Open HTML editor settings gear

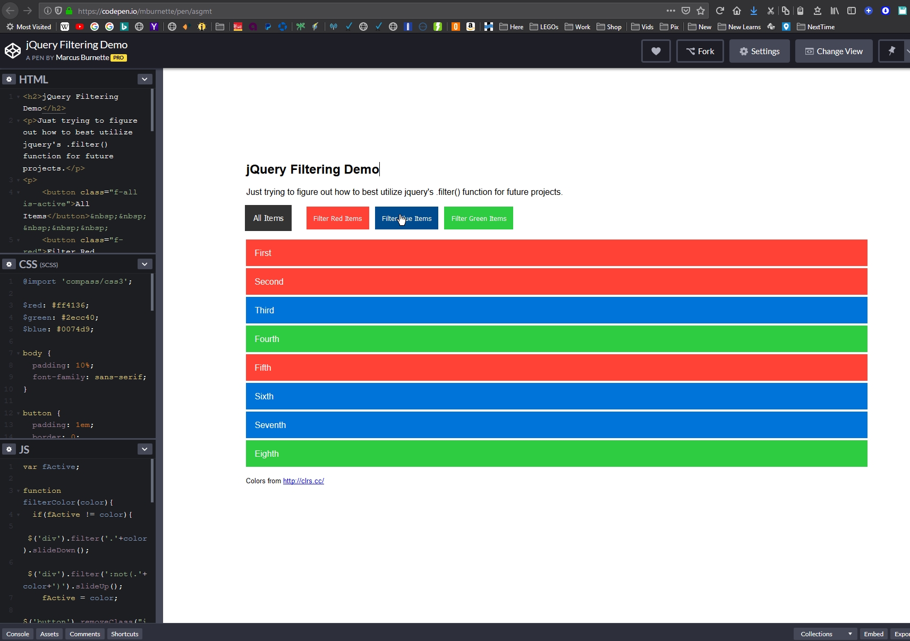(x=9, y=79)
